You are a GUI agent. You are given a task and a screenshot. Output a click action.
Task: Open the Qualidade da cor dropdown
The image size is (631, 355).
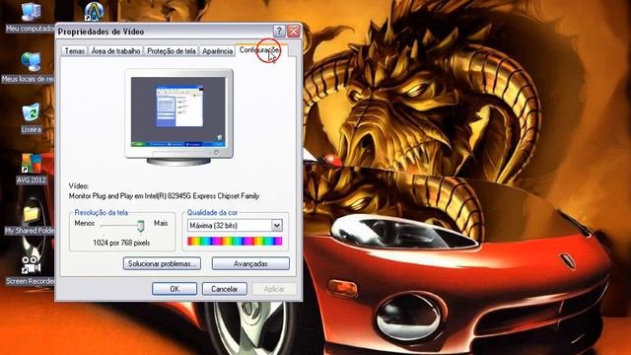(235, 226)
